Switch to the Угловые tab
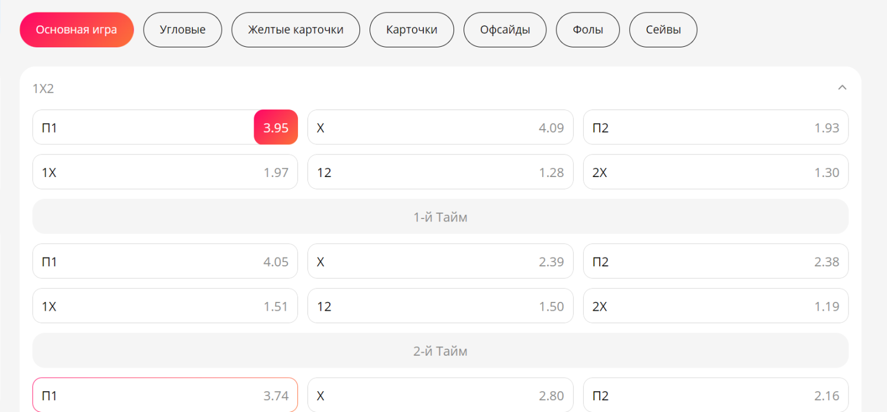Viewport: 887px width, 412px height. click(182, 30)
